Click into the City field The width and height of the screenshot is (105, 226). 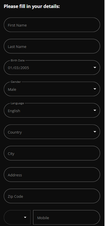(52, 153)
